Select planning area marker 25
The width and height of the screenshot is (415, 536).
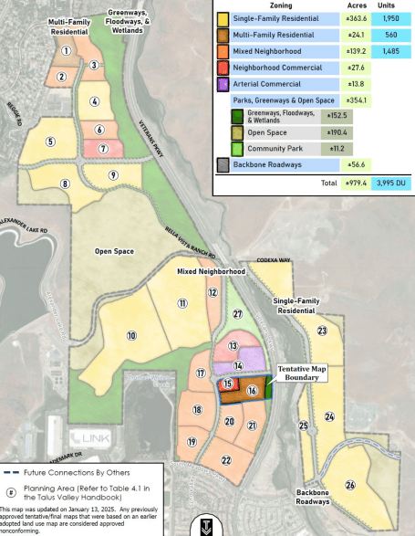(x=304, y=426)
